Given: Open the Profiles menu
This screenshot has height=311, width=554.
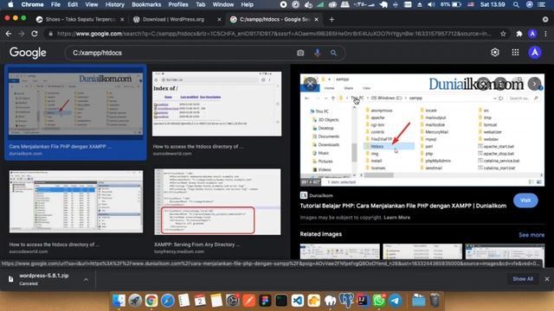Looking at the screenshot, I should click(x=178, y=4).
